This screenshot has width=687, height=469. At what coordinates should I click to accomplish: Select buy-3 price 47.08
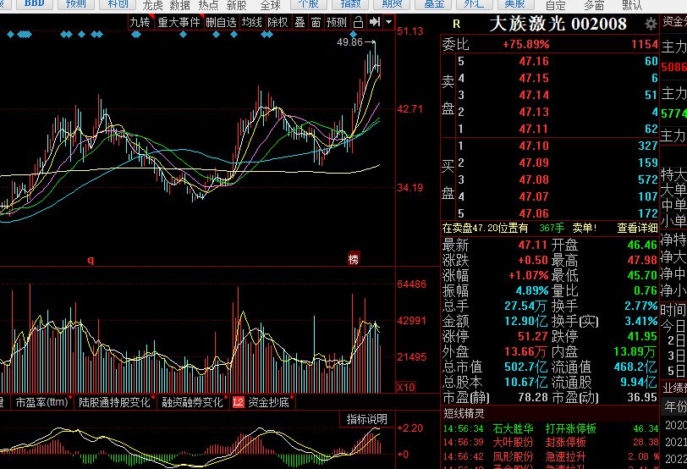[x=534, y=179]
